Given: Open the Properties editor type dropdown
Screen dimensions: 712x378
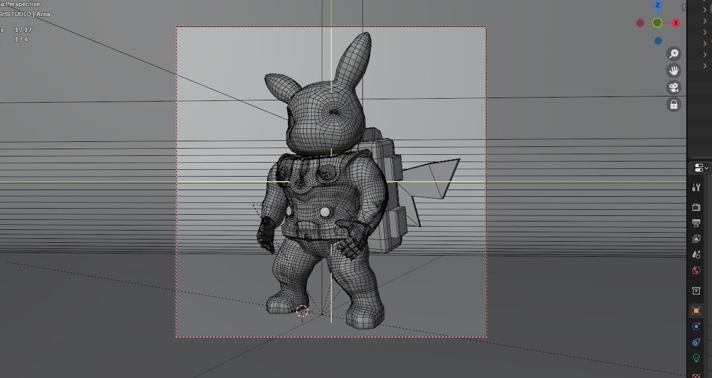Looking at the screenshot, I should click(701, 168).
